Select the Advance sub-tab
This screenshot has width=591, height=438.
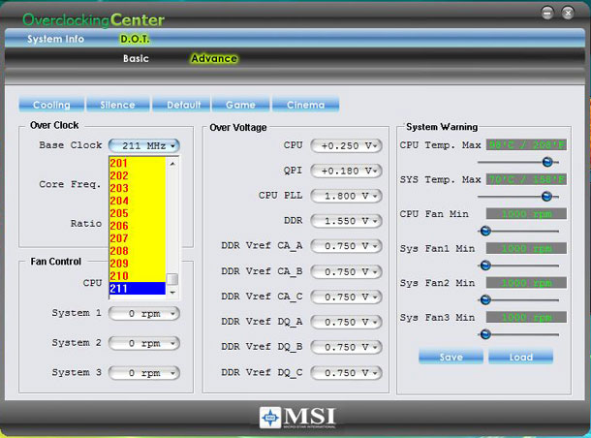214,58
